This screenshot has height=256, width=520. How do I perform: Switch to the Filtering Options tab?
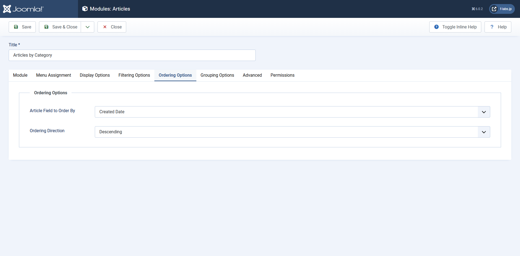134,75
